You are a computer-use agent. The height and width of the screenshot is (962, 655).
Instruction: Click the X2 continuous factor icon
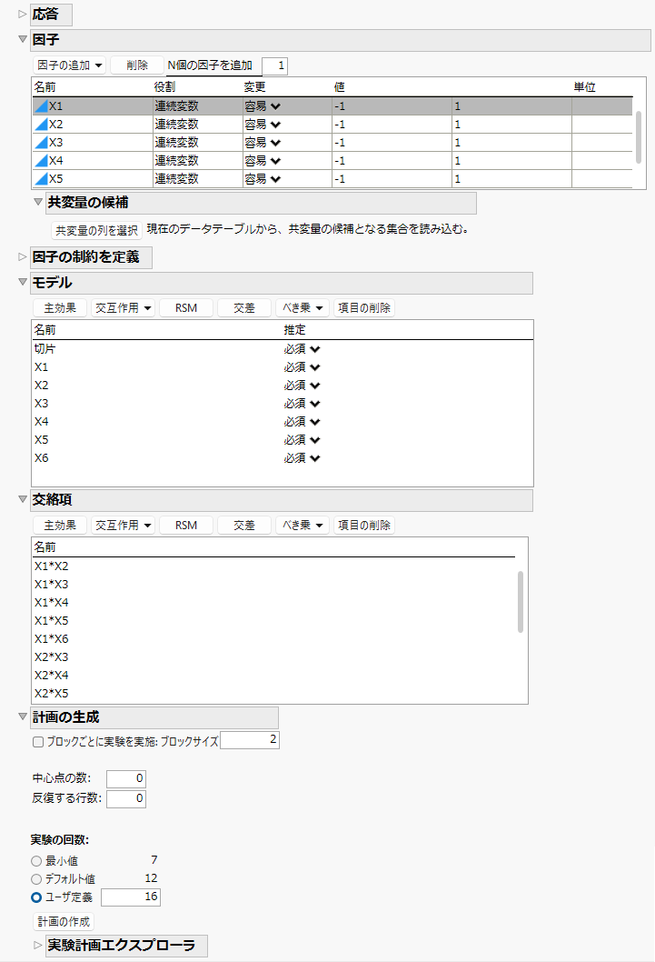(x=41, y=125)
